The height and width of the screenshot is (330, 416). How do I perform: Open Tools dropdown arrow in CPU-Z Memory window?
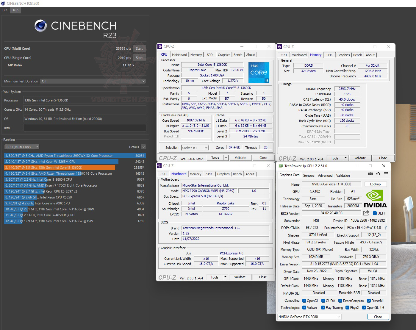[345, 158]
